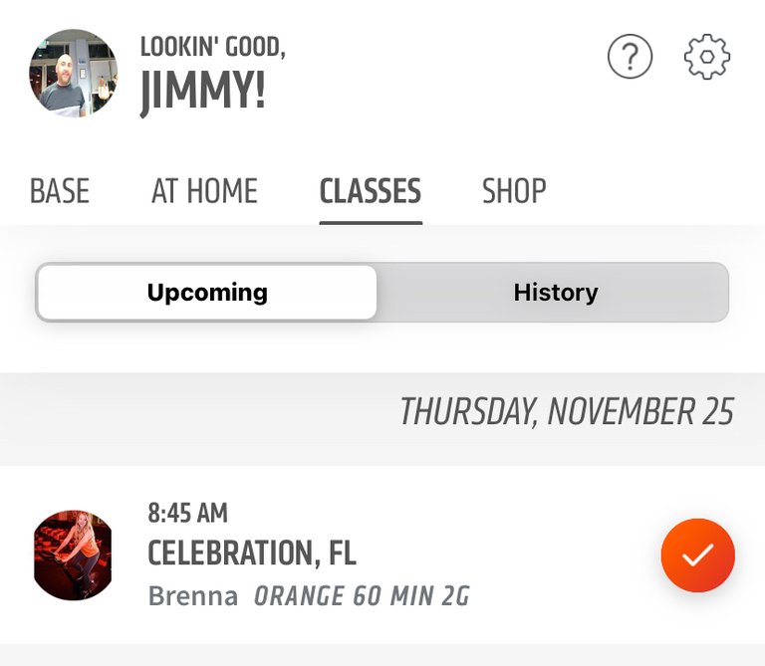Tap Jimmy's profile photo avatar
This screenshot has width=765, height=666.
tap(73, 73)
